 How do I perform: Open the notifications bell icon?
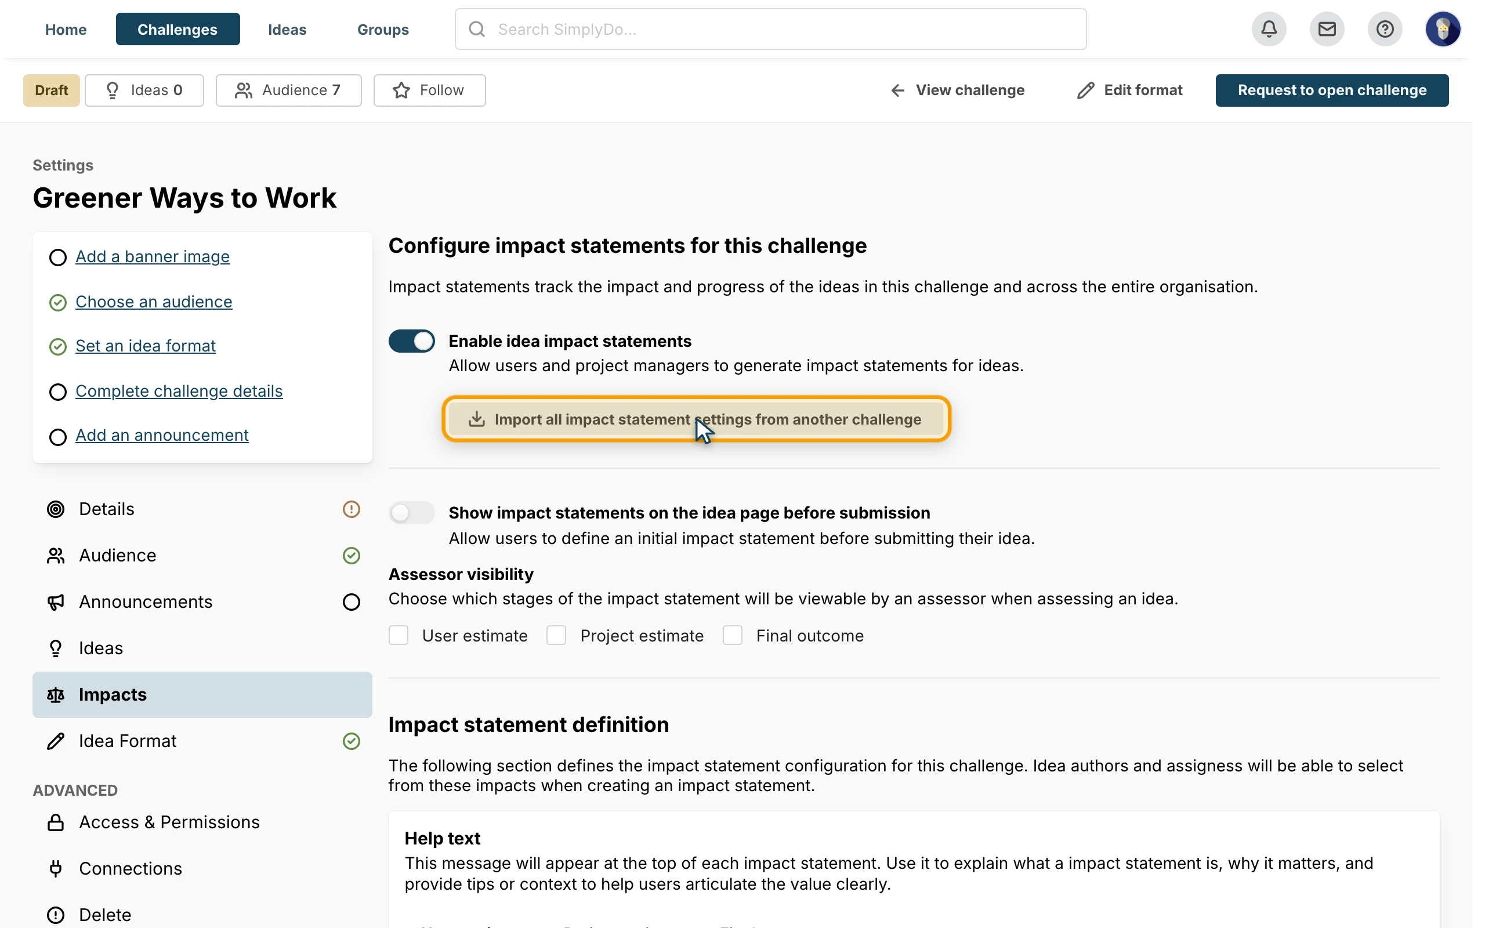[x=1269, y=29]
